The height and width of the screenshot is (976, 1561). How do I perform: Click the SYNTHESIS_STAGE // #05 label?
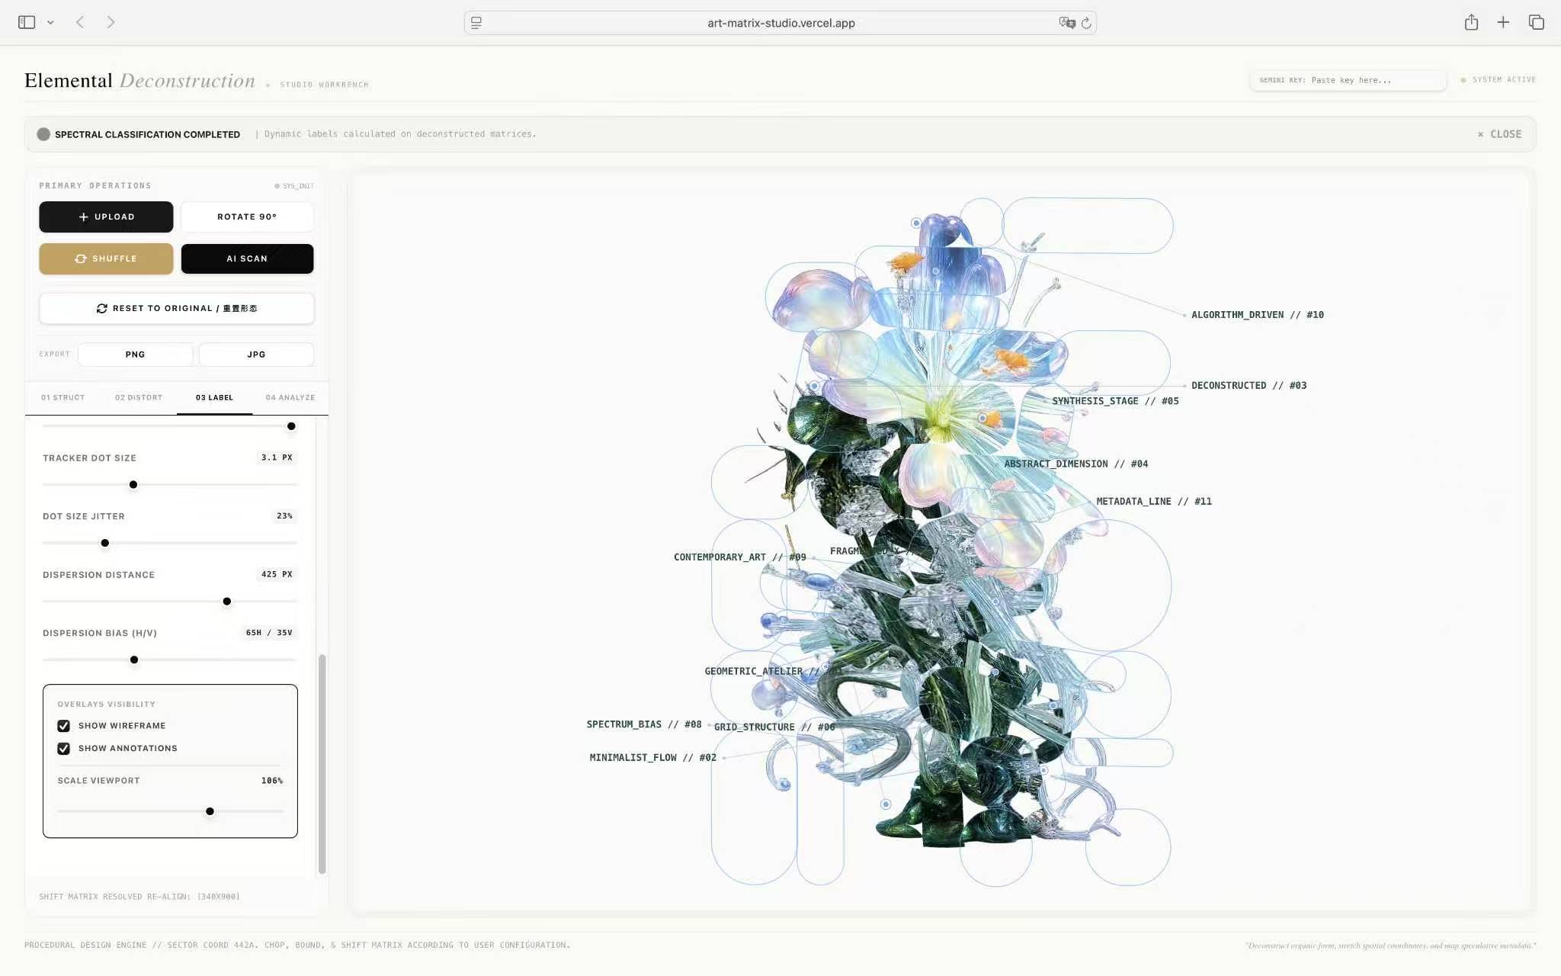click(x=1115, y=401)
